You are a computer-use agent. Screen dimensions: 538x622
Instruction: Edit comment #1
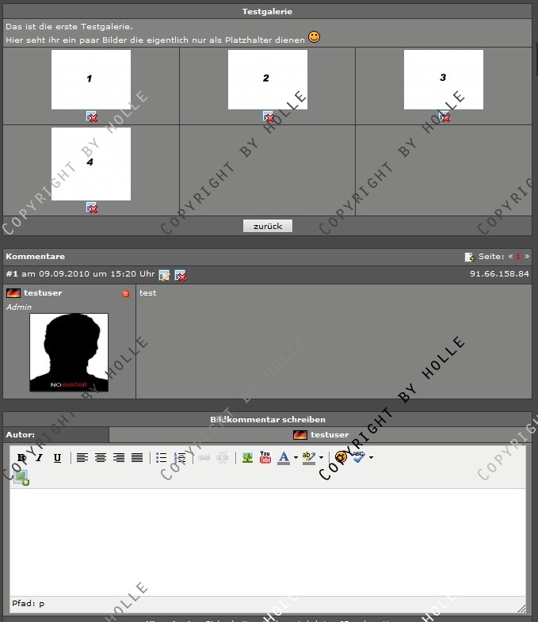164,275
